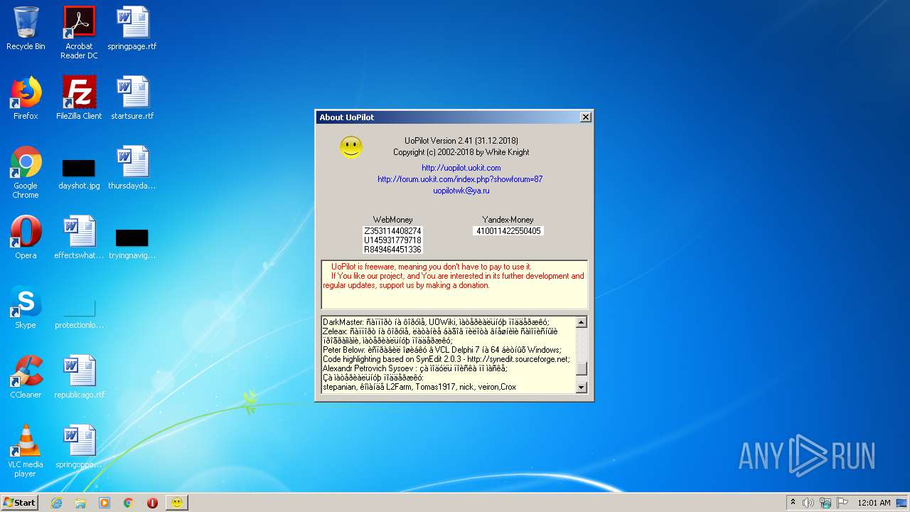Show hidden tray icons arrow
The height and width of the screenshot is (512, 910).
pos(793,502)
